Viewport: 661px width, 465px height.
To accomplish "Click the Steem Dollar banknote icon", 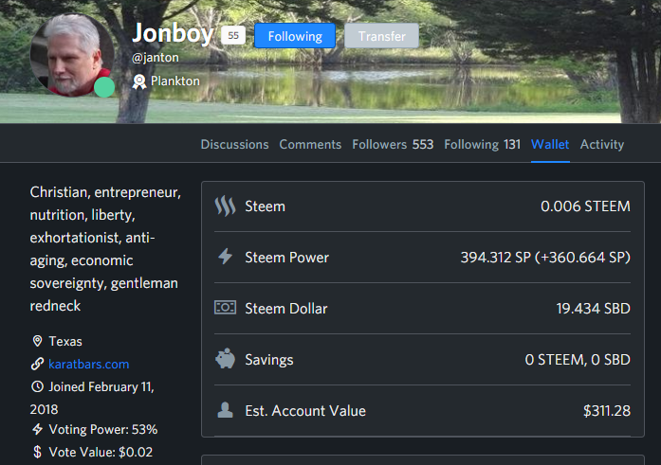I will tap(225, 308).
